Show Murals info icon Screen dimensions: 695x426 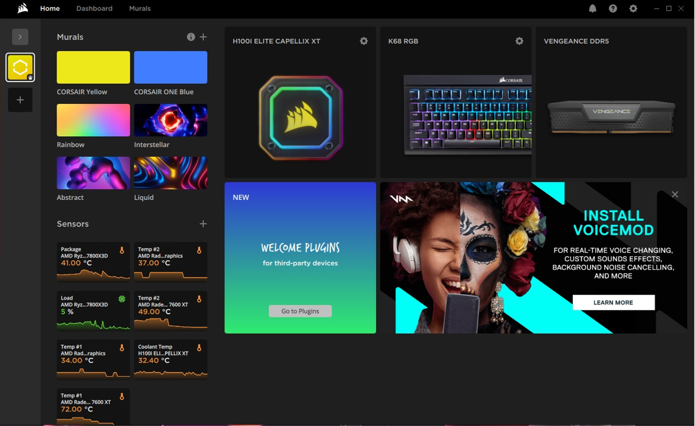[190, 36]
